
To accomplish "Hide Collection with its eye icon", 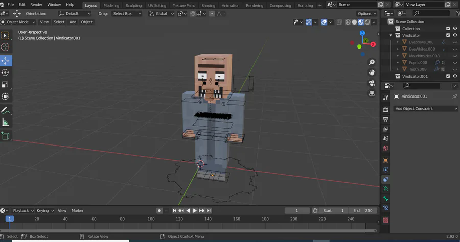I will 455,29.
